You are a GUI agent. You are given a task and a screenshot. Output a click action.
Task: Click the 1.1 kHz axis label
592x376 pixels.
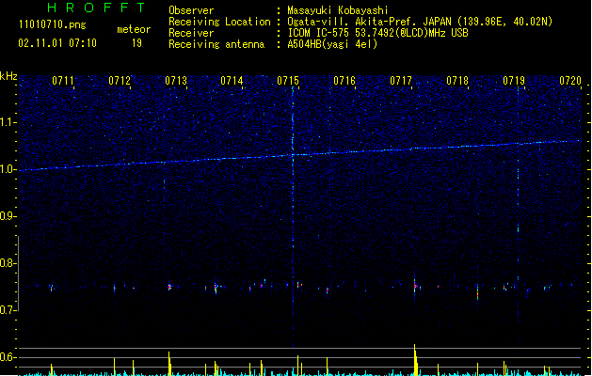pyautogui.click(x=8, y=122)
